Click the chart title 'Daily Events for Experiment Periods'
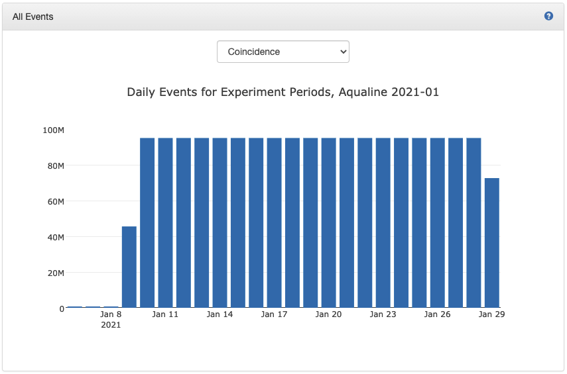Viewport: 567px width, 374px height. pos(283,92)
